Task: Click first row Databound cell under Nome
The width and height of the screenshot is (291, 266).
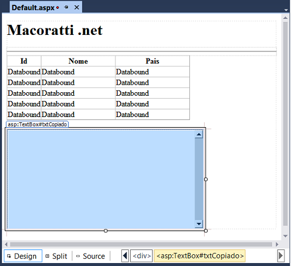Action: [x=78, y=72]
